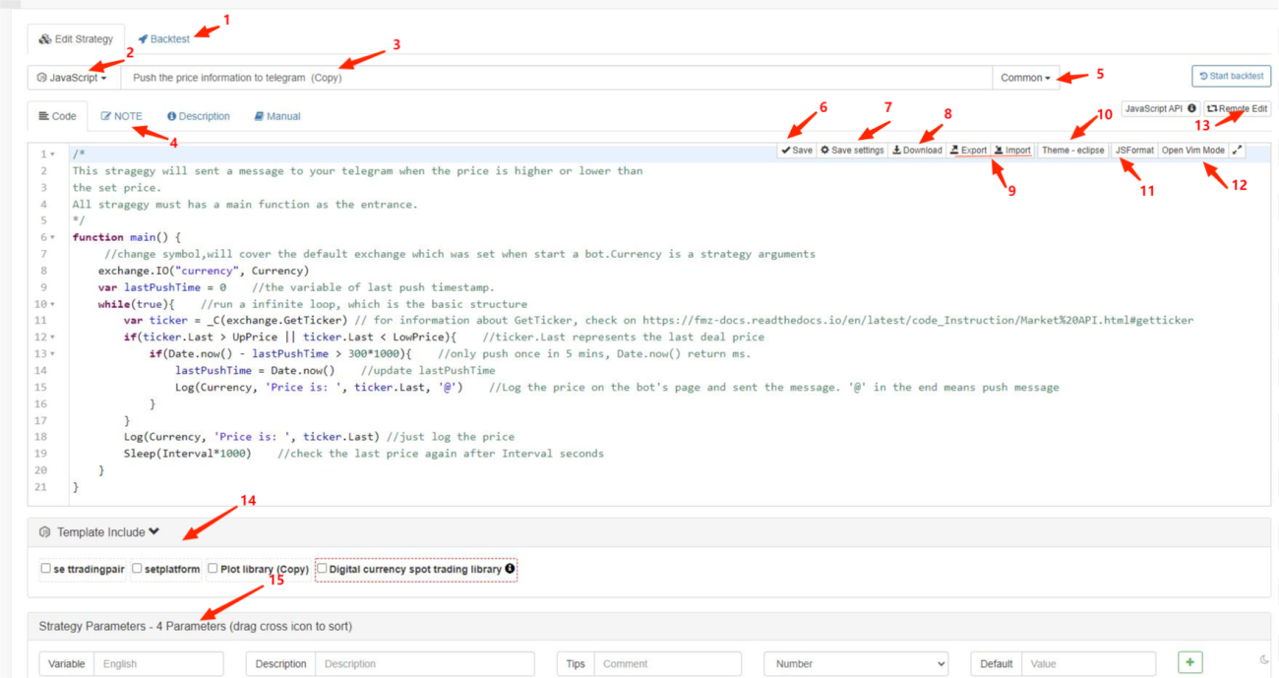Image resolution: width=1279 pixels, height=678 pixels.
Task: Enable the se ttradingpair template checkbox
Action: coord(46,569)
